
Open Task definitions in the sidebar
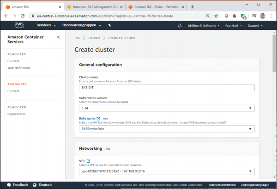(x=19, y=68)
